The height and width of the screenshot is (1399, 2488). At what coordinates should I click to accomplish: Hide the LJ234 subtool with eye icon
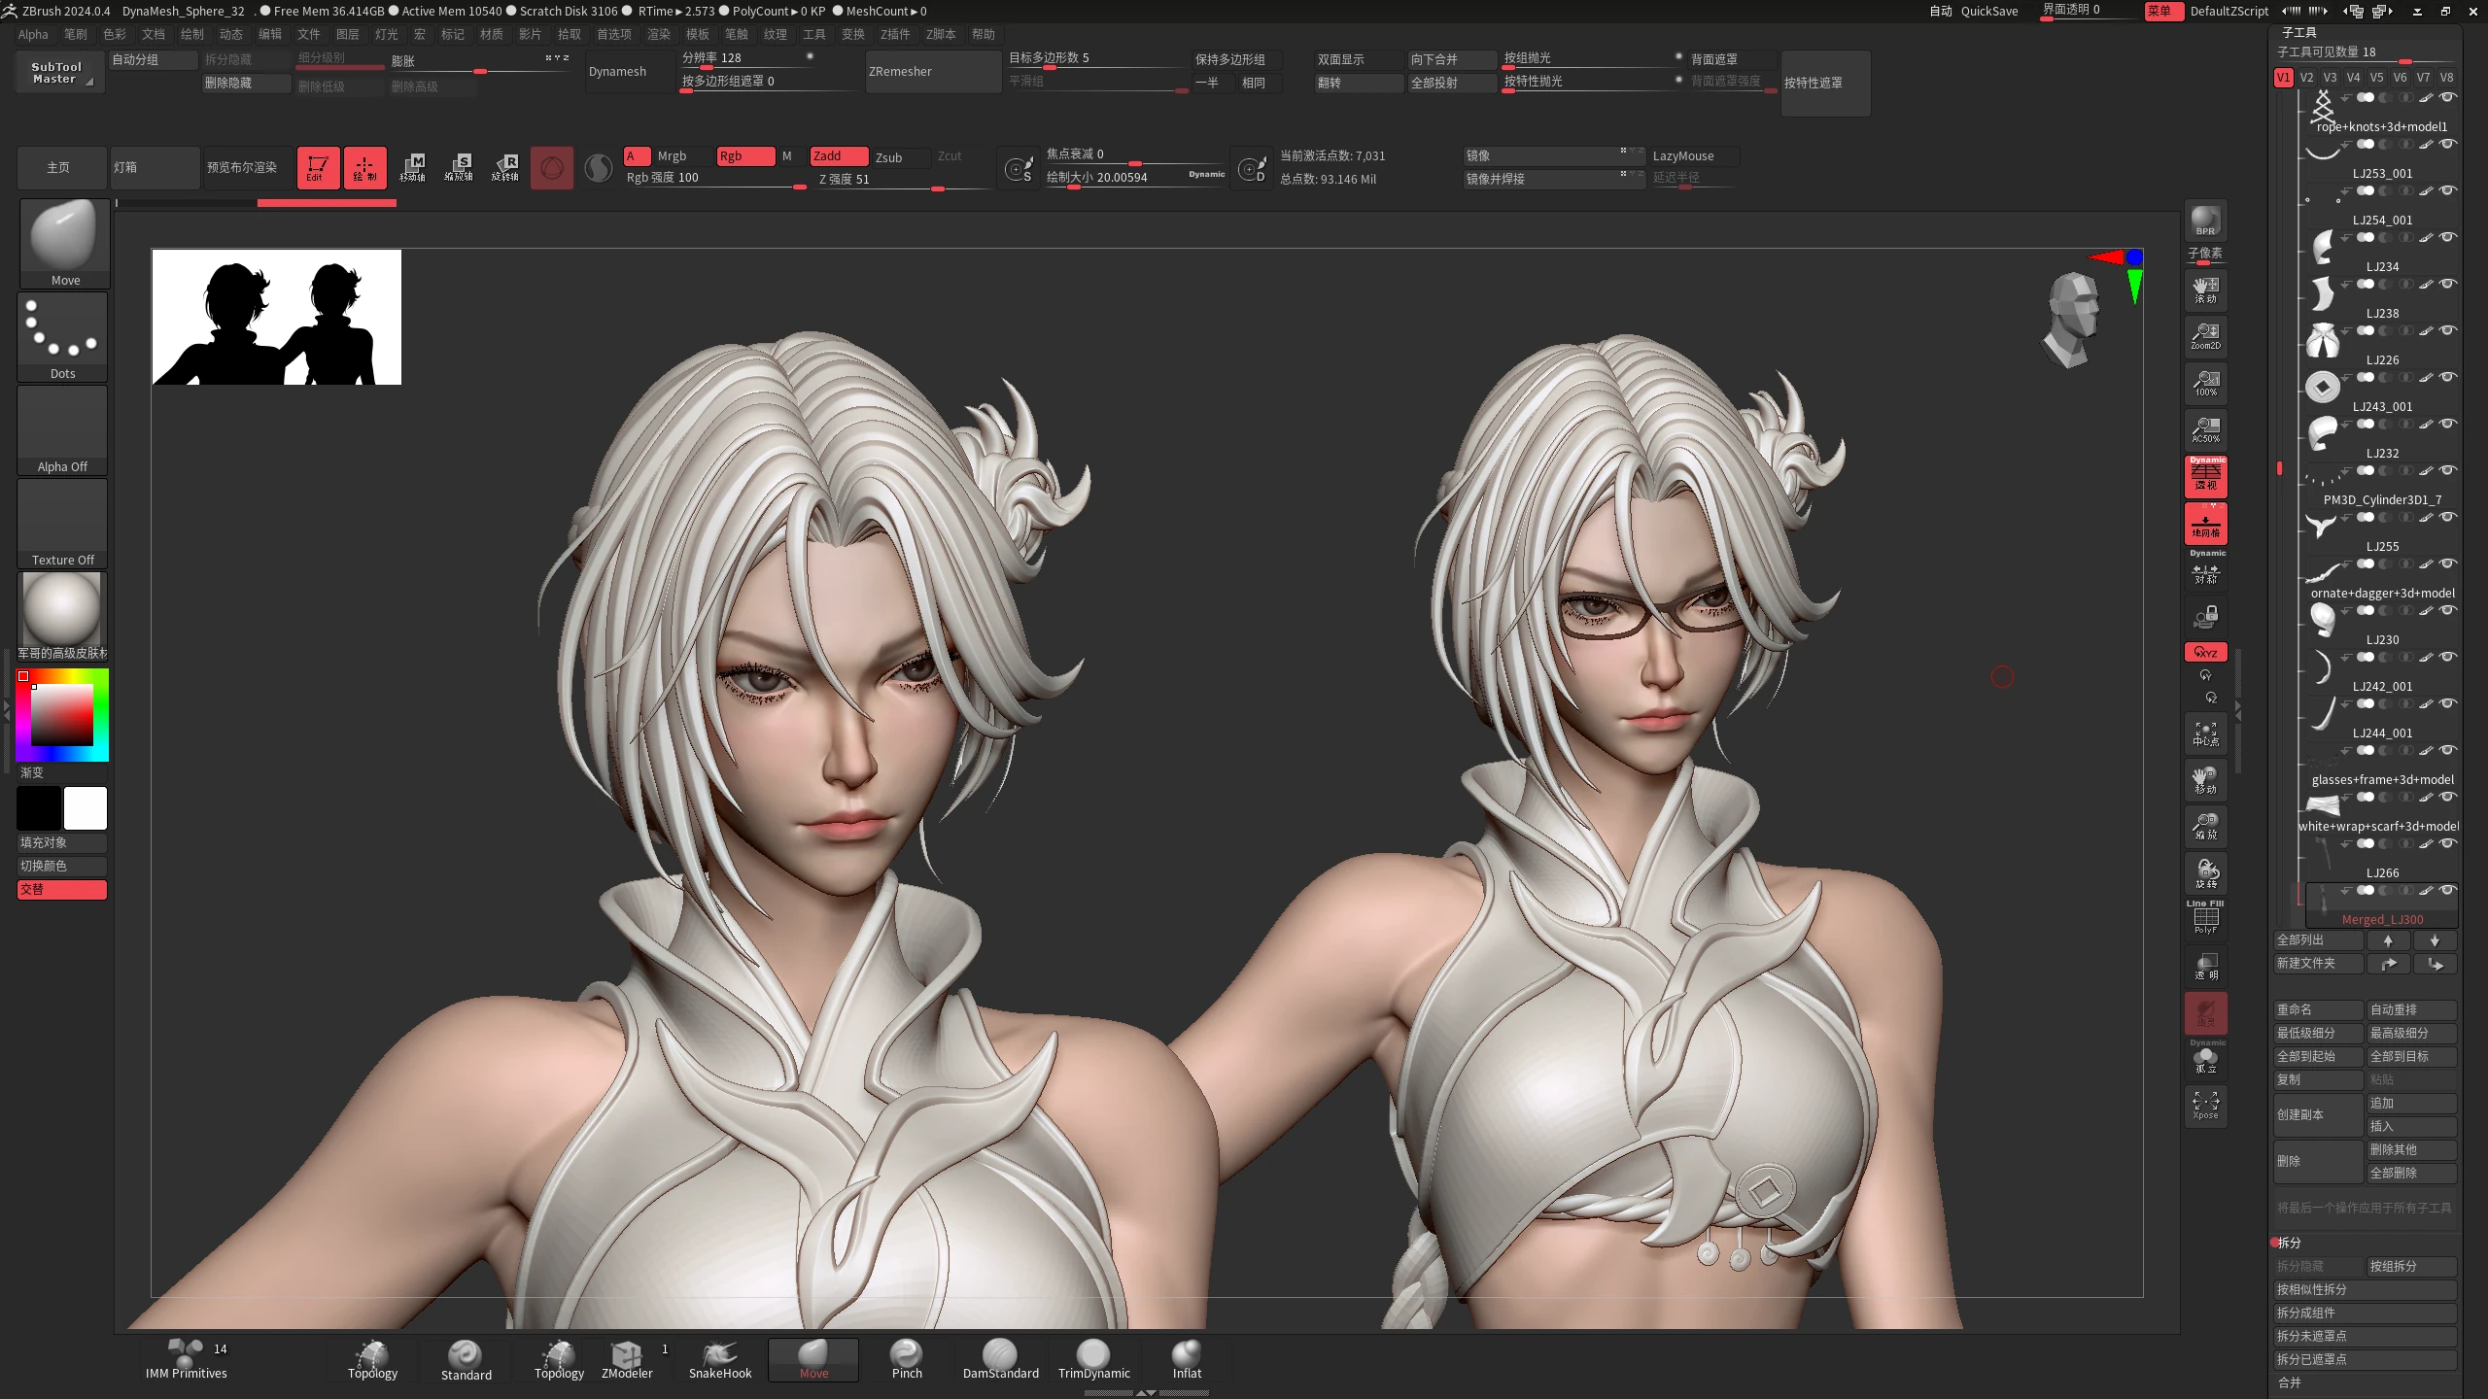tap(2447, 237)
